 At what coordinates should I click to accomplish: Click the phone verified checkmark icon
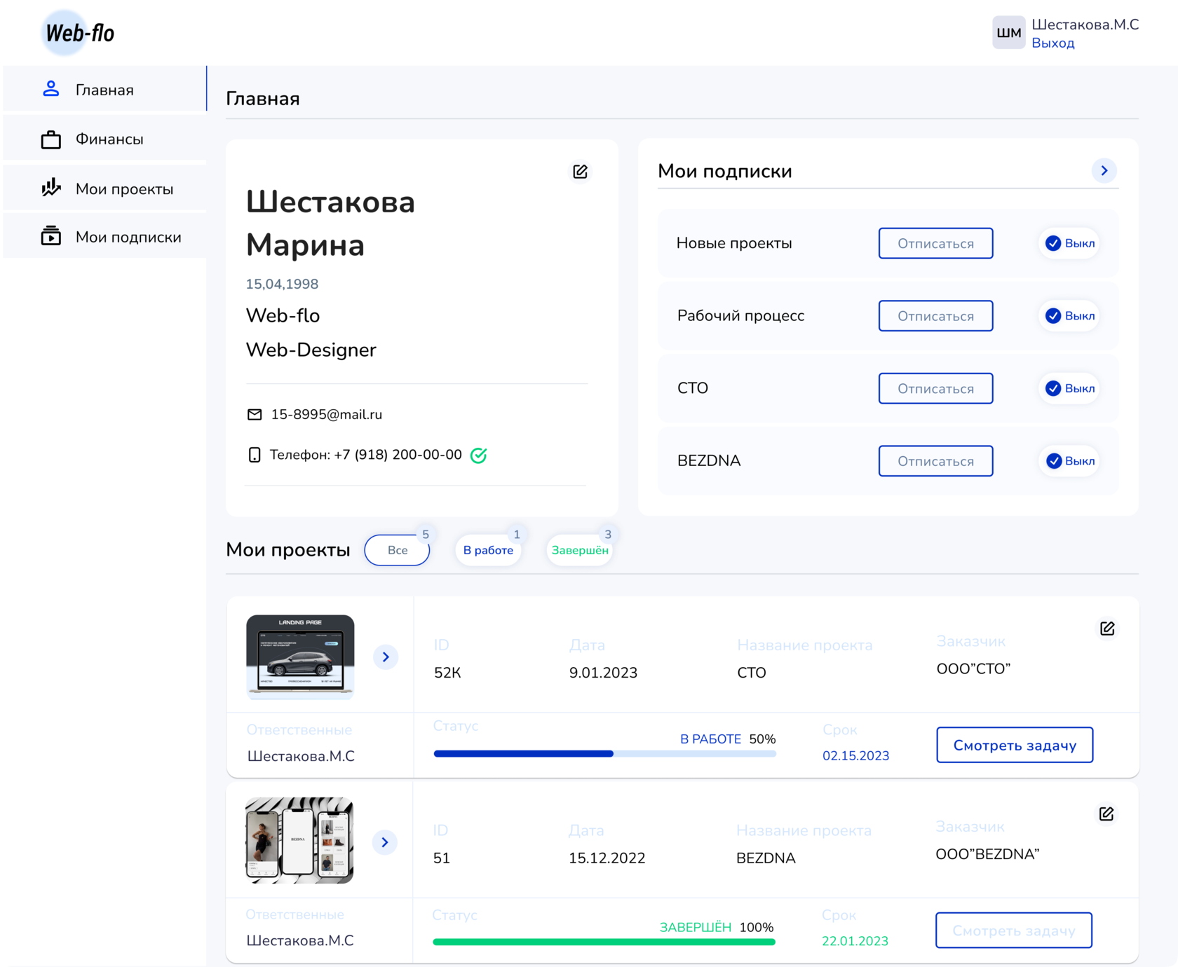click(x=478, y=455)
